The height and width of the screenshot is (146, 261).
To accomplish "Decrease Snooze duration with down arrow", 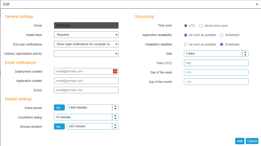I will tap(115, 128).
